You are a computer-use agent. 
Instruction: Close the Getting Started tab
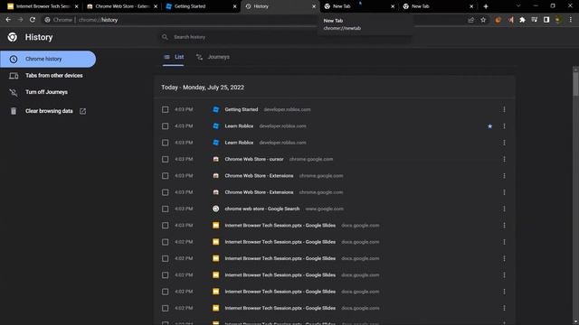point(234,6)
